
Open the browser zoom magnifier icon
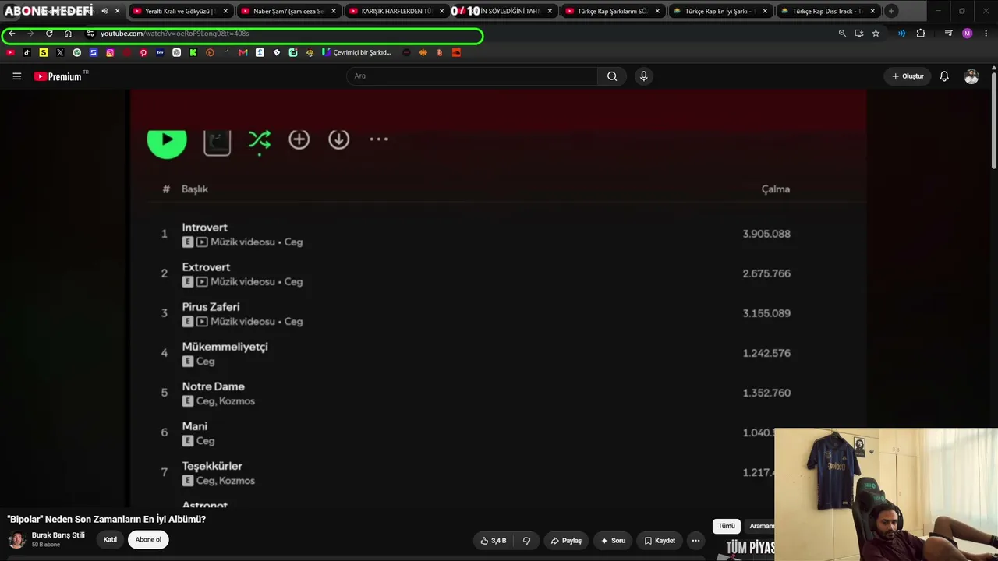pos(842,34)
